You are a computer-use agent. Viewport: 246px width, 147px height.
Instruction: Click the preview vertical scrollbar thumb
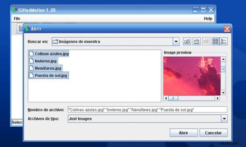223,69
